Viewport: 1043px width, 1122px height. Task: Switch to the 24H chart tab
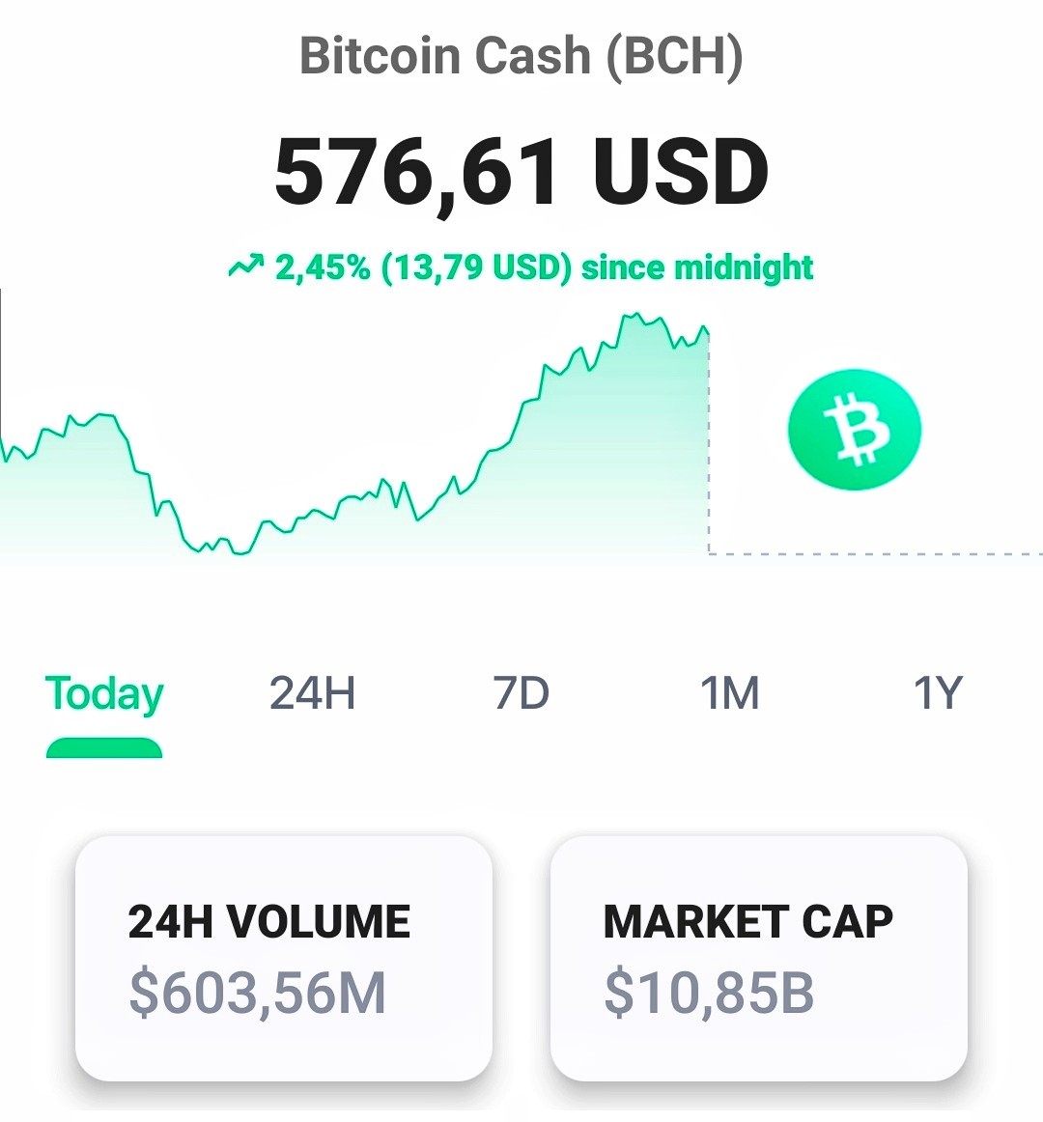coord(312,692)
